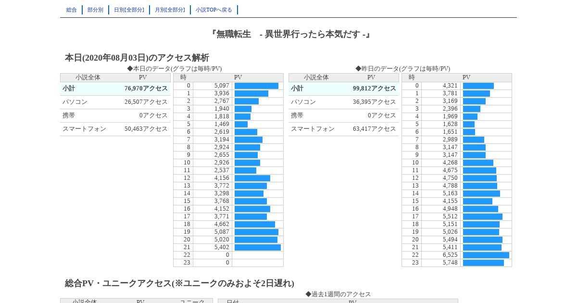Click today's hour 21 bar with 5,402 PV

258,248
